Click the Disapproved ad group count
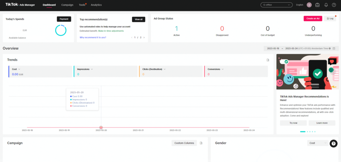The height and width of the screenshot is (162, 341). point(222,29)
